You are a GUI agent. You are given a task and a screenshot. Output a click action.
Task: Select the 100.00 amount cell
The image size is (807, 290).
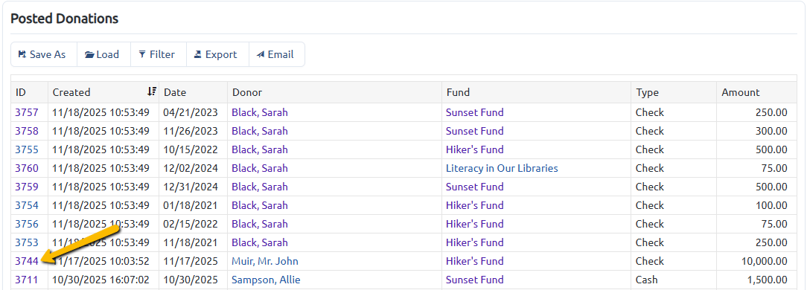[756, 205]
